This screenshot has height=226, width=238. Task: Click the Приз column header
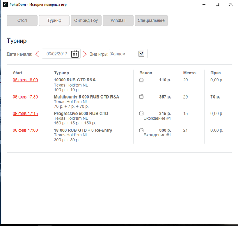(x=216, y=73)
